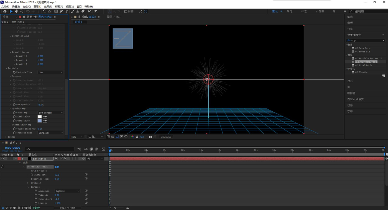Click 重置 link for CC Particle World

coord(57,167)
